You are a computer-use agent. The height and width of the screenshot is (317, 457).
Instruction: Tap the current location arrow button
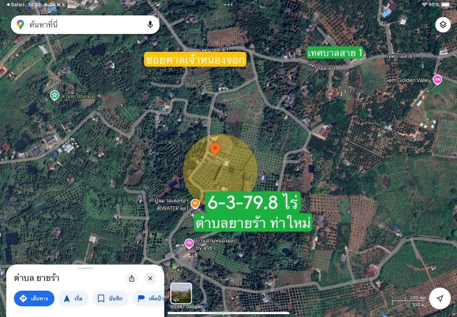[x=439, y=298]
